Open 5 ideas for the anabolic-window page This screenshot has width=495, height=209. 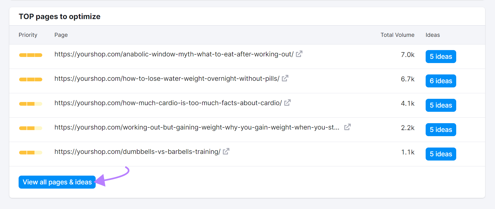click(x=441, y=56)
